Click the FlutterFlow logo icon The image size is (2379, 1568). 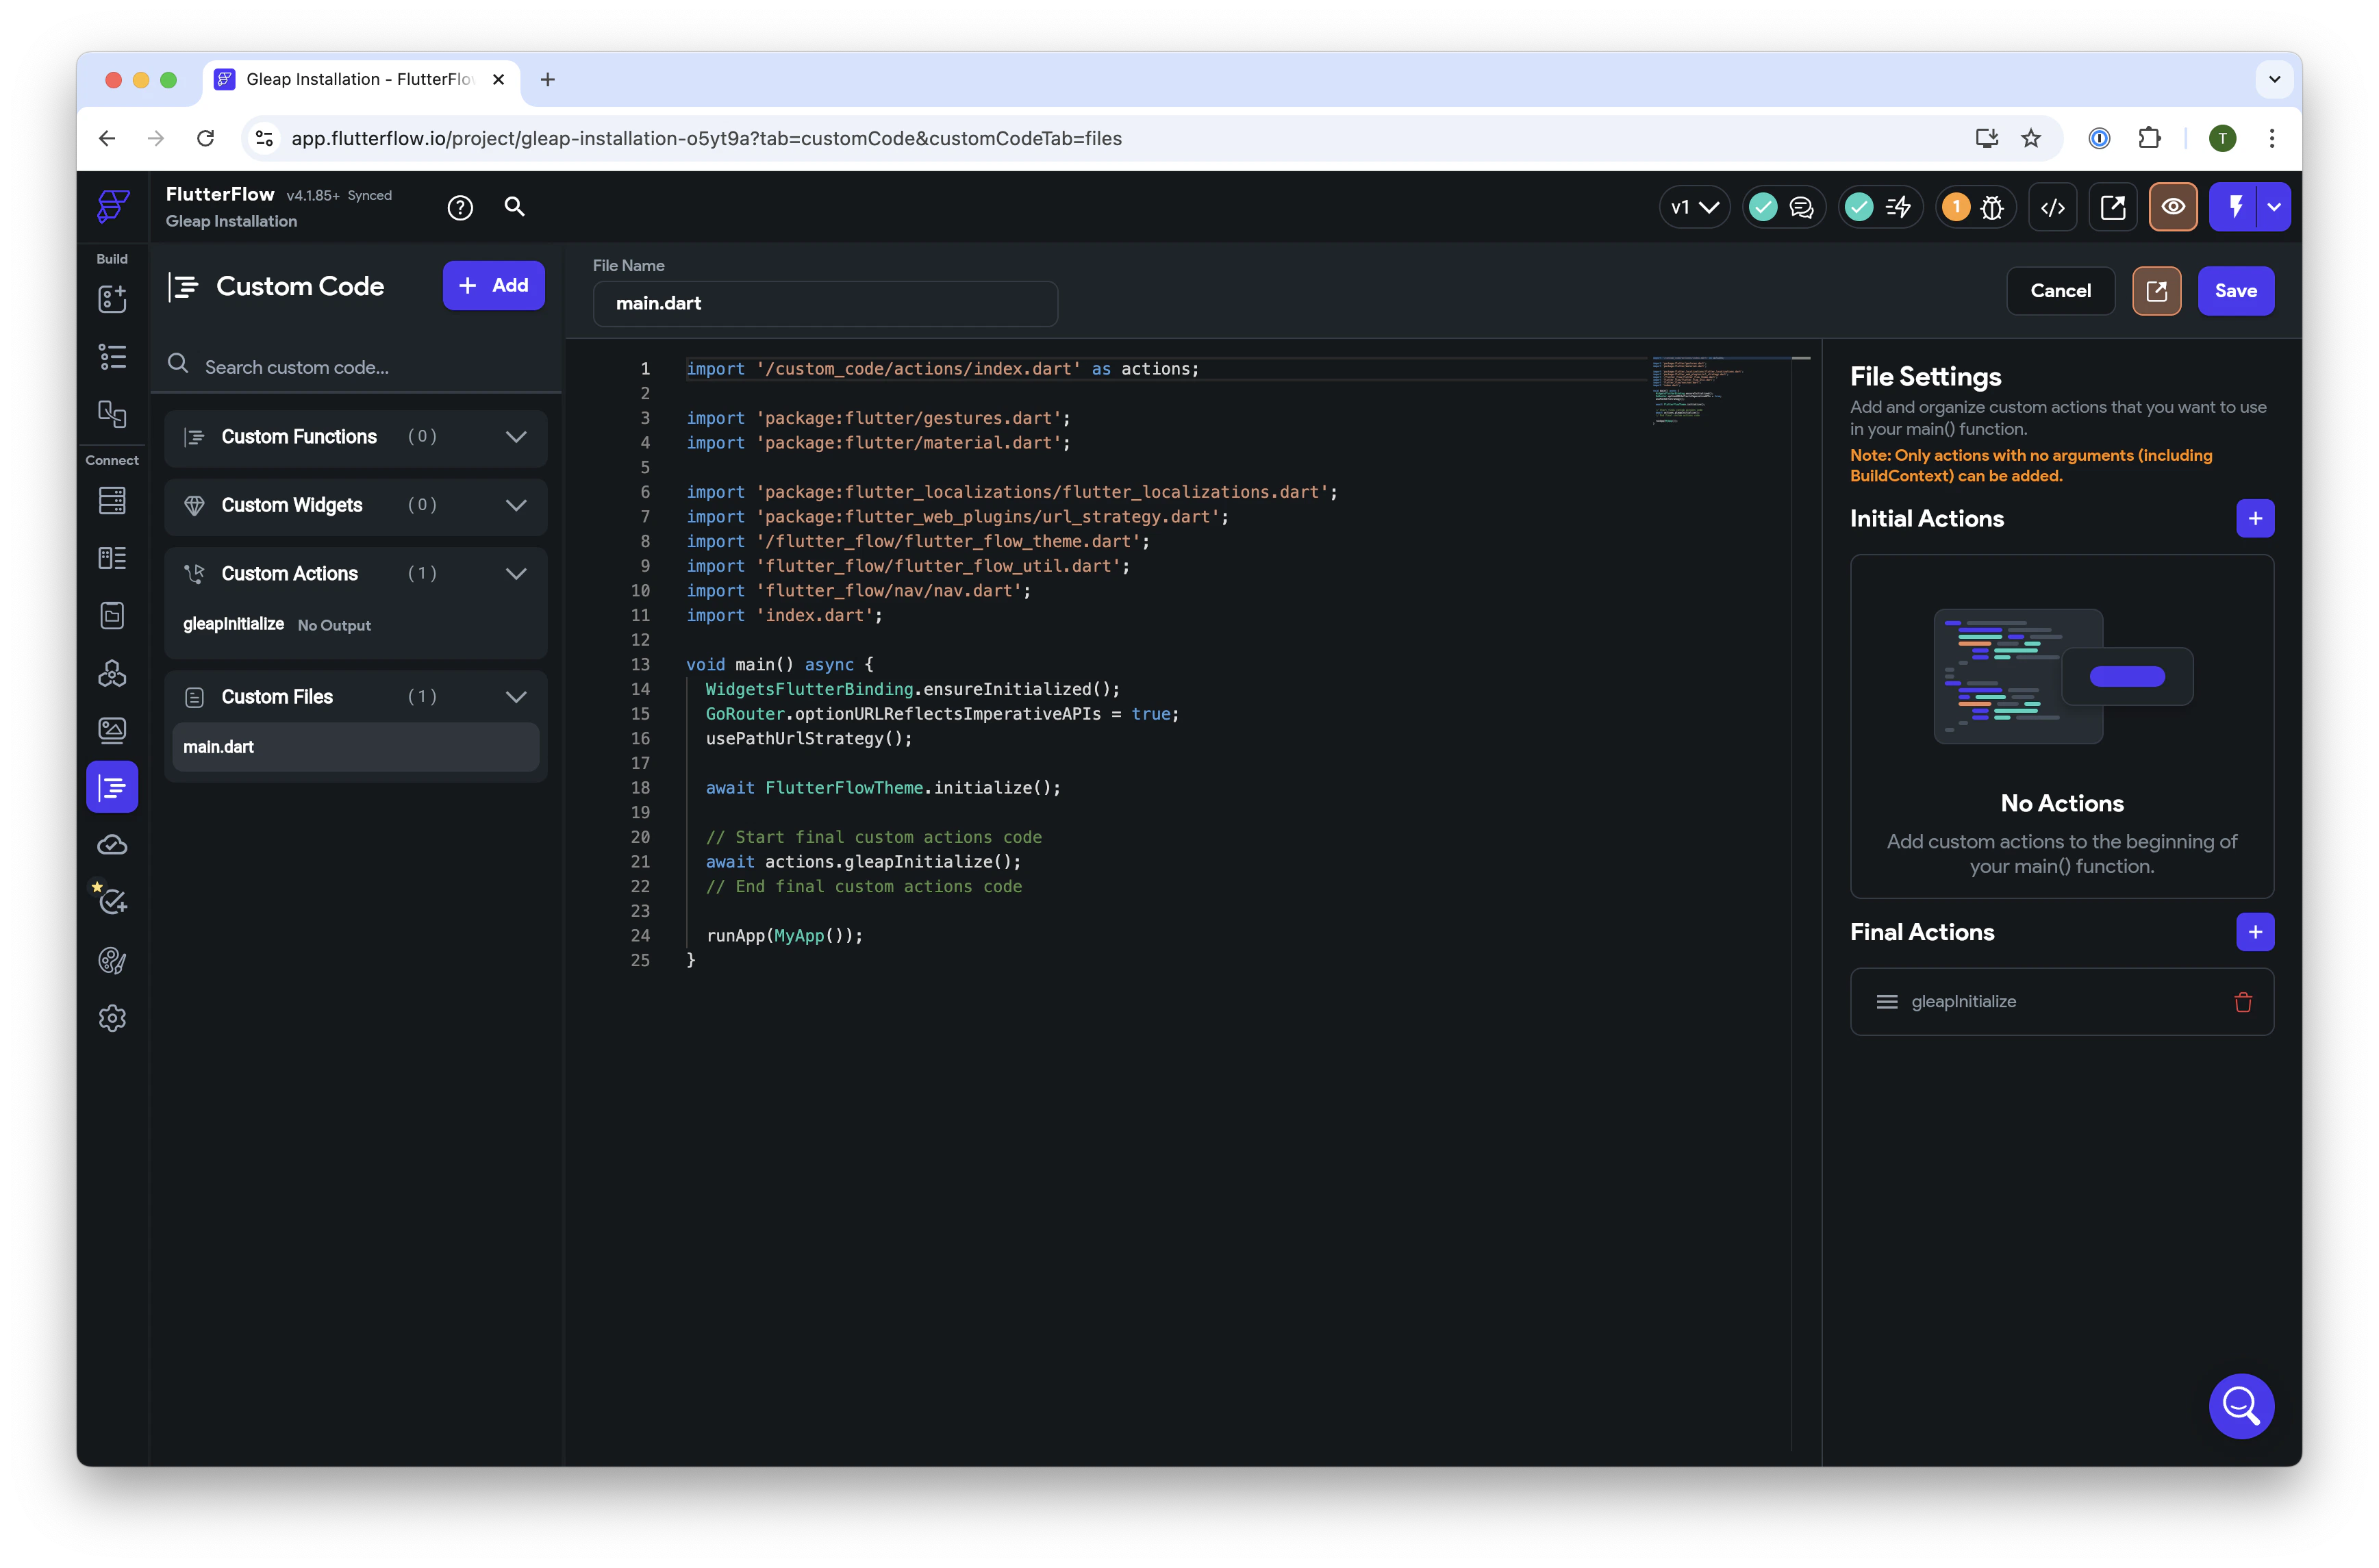point(113,206)
